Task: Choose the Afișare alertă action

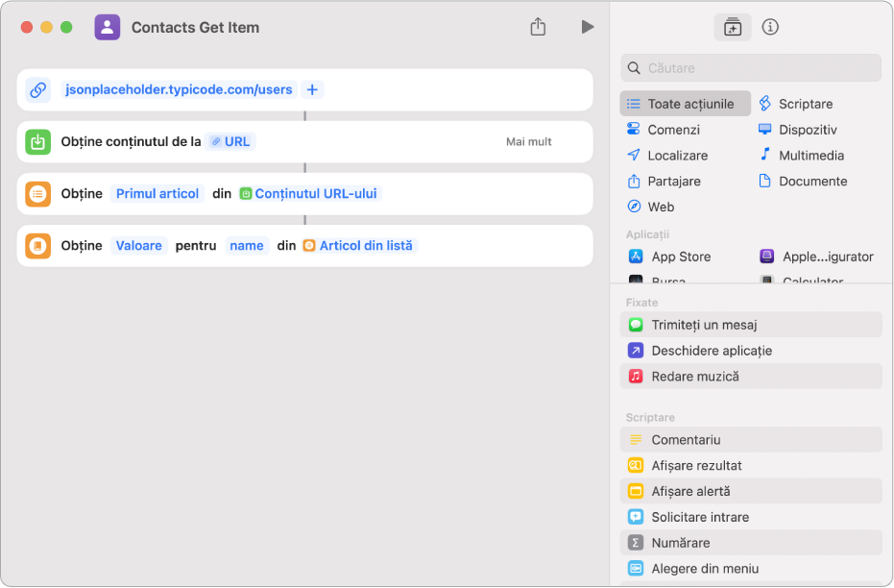Action: tap(690, 491)
